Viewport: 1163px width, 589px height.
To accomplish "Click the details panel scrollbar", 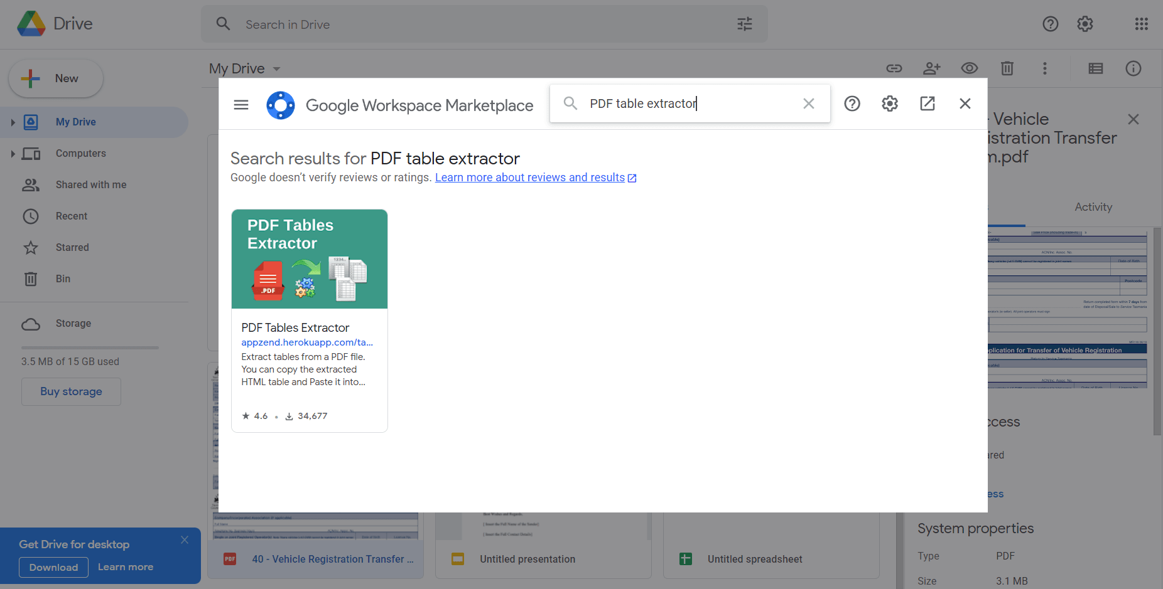I will pyautogui.click(x=1157, y=331).
